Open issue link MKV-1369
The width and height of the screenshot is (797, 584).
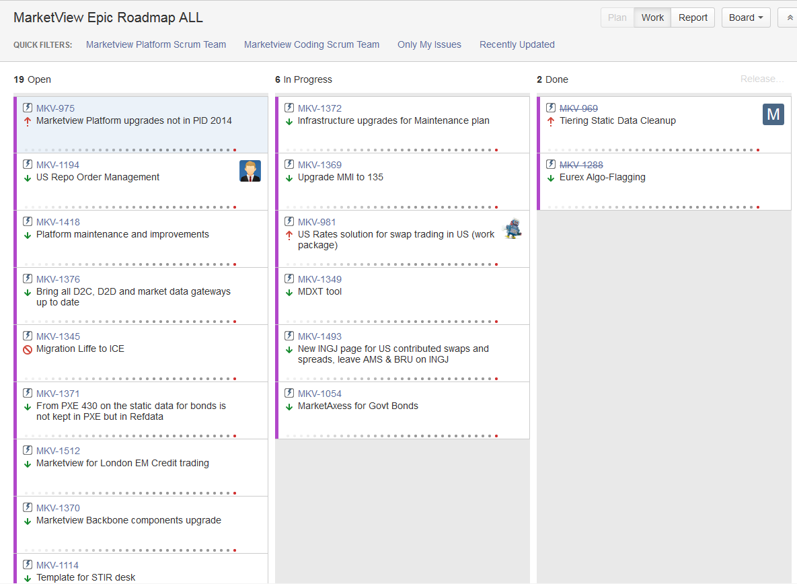319,165
